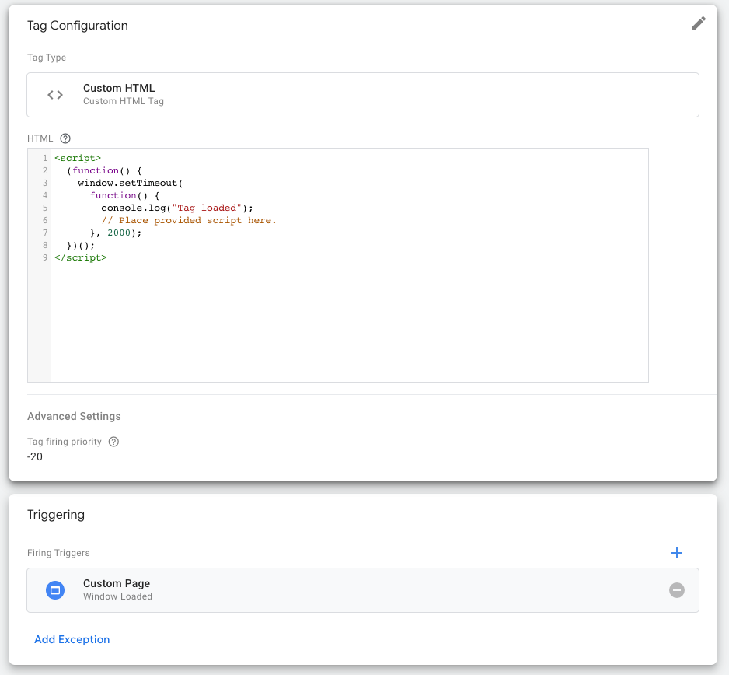Screen dimensions: 729x675
Task: Remove the Custom Page trigger
Action: (676, 590)
